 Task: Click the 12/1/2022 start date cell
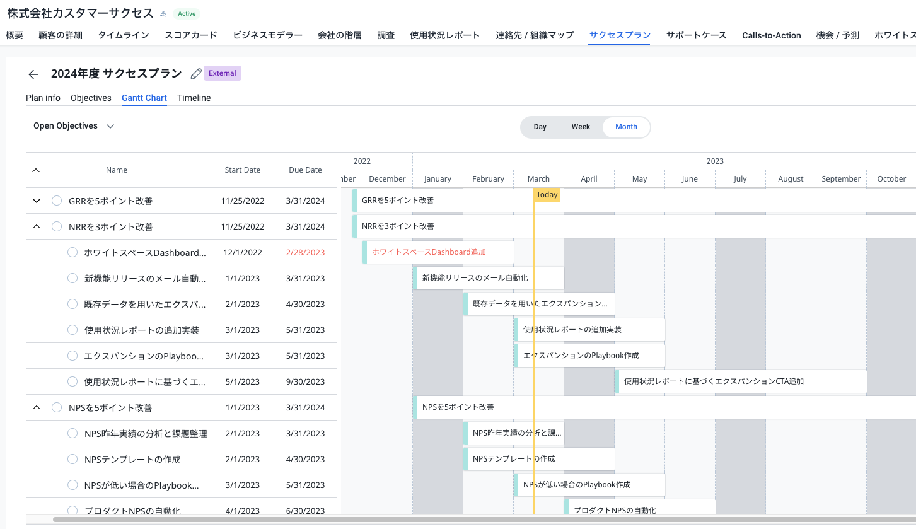tap(243, 253)
